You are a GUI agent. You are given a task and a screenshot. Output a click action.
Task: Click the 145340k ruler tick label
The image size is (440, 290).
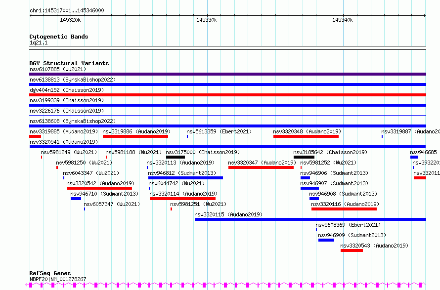click(x=343, y=20)
